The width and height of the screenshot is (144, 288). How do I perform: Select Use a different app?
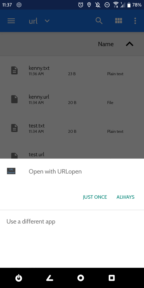pos(31,221)
